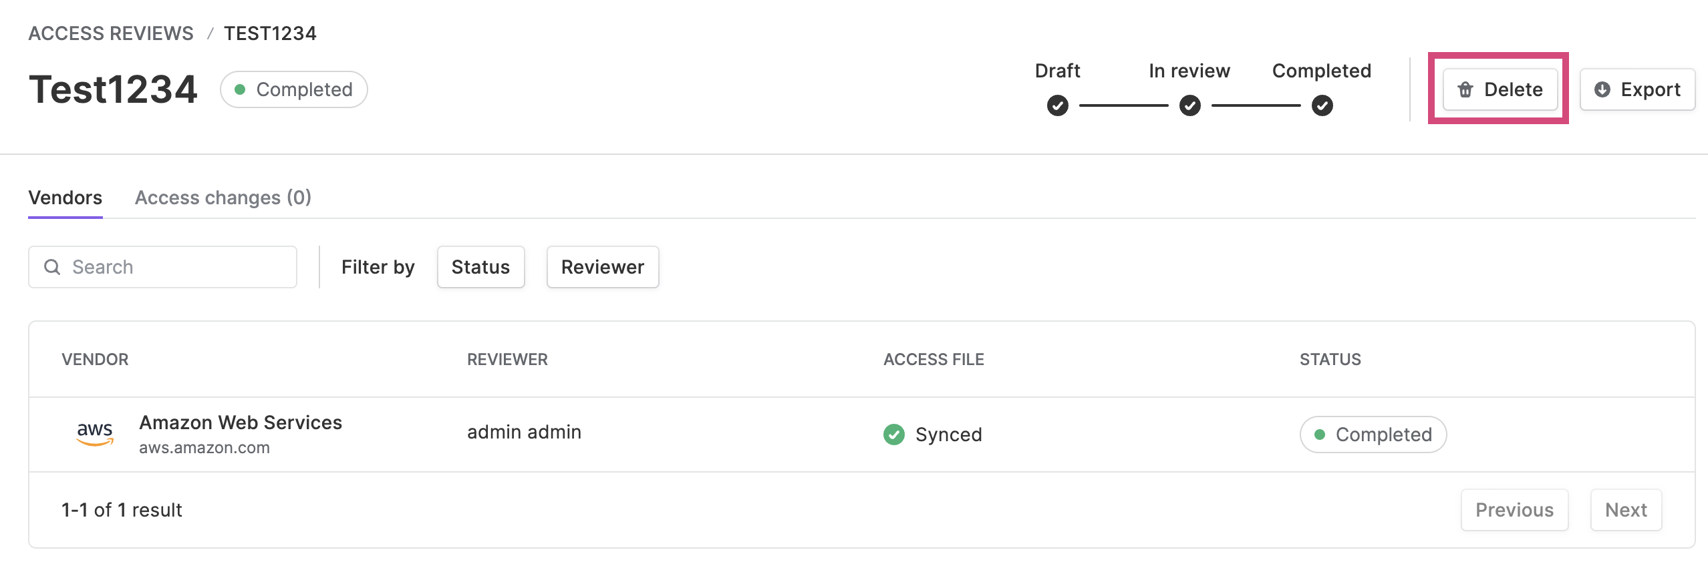The width and height of the screenshot is (1708, 570).
Task: Click the In review stage label
Action: 1189,71
